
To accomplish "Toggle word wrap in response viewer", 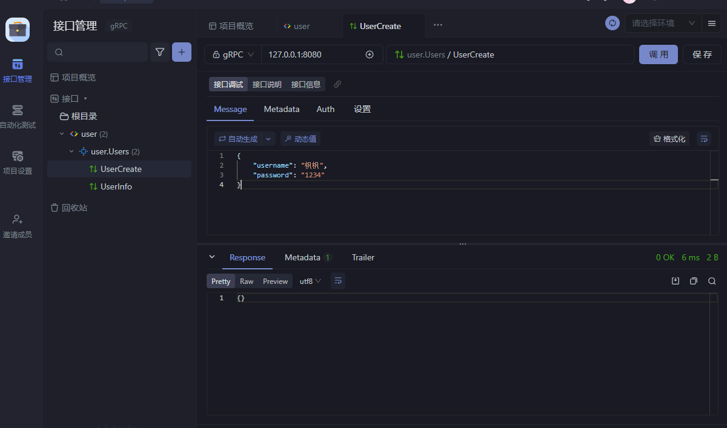I will pyautogui.click(x=338, y=281).
